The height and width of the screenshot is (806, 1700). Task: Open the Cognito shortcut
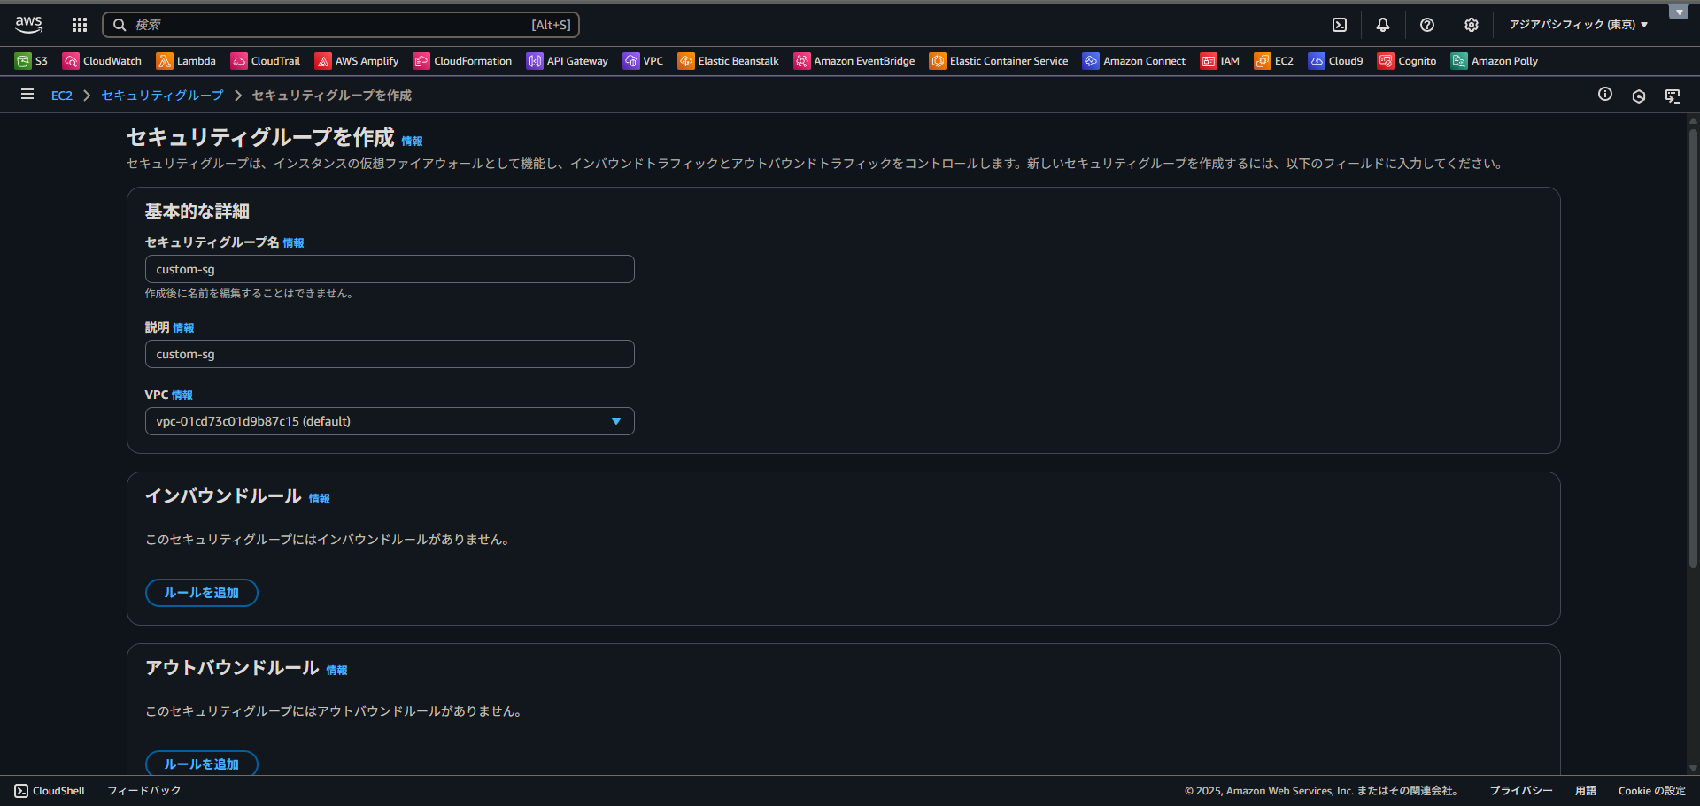point(1407,61)
